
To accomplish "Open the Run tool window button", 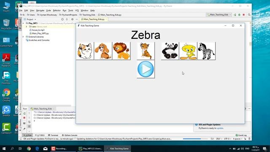I will tap(27, 135).
